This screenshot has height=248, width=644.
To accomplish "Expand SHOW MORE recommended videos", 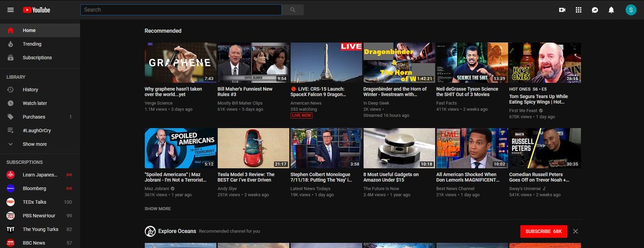I will tap(158, 208).
